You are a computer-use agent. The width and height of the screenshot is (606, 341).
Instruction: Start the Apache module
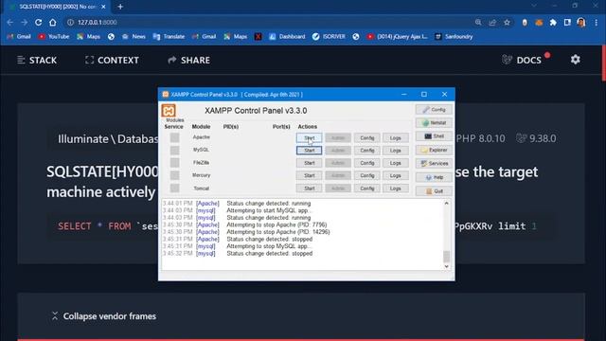point(310,137)
